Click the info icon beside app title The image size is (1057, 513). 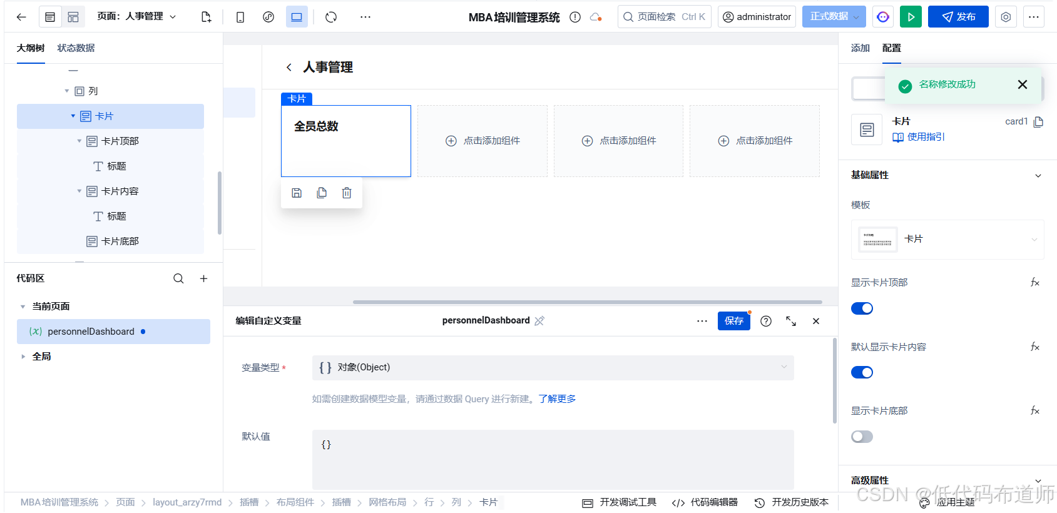[575, 17]
